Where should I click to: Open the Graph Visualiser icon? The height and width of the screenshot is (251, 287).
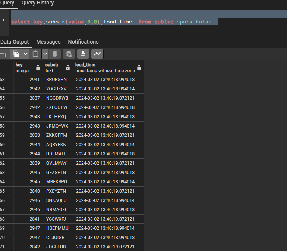pyautogui.click(x=97, y=54)
